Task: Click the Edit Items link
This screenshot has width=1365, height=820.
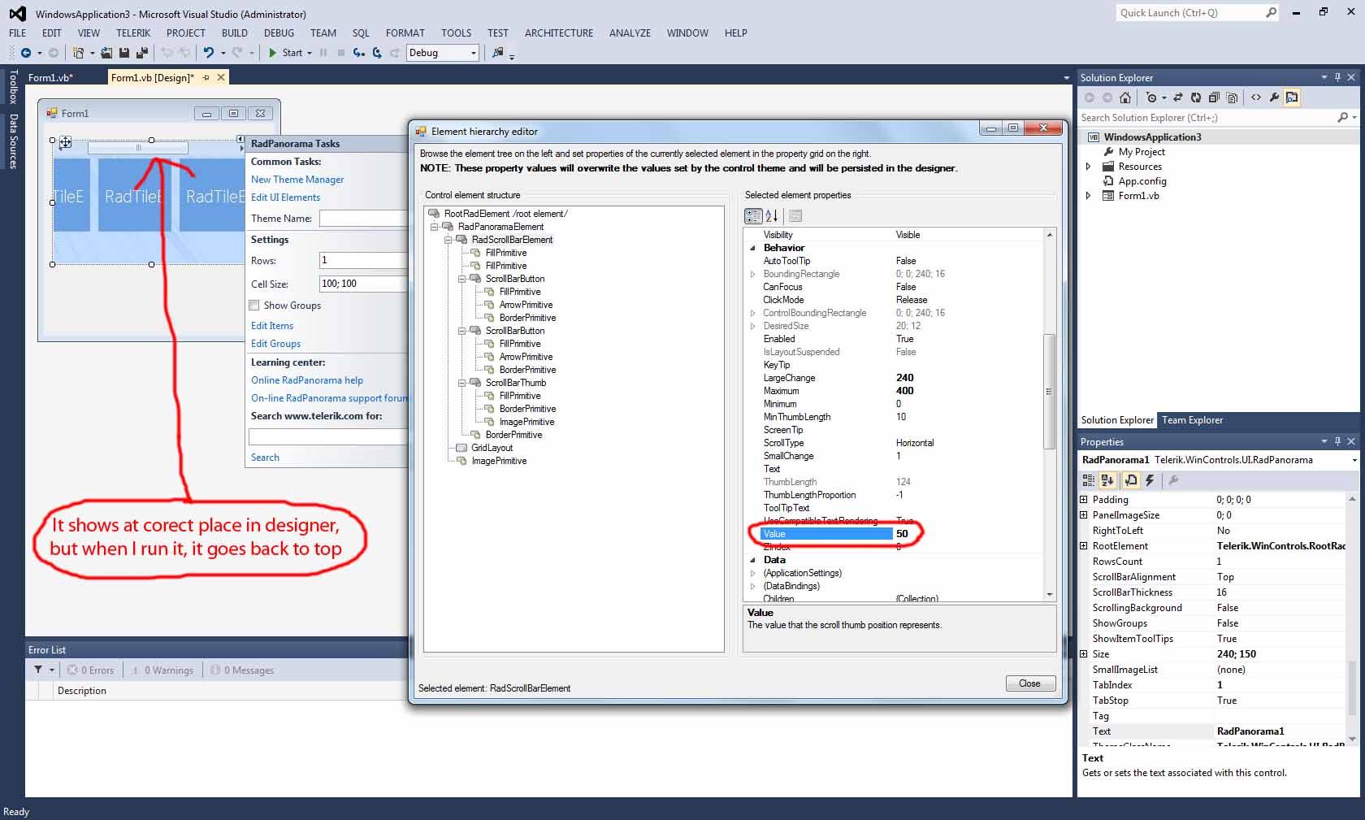Action: coord(272,326)
